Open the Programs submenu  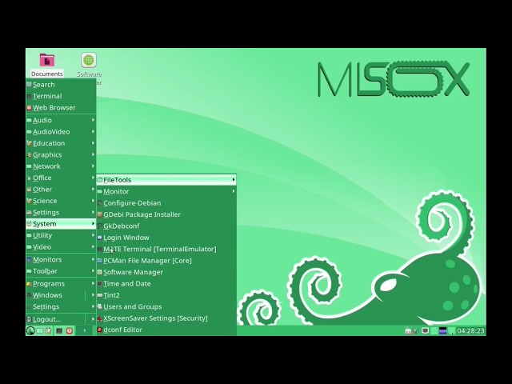61,284
